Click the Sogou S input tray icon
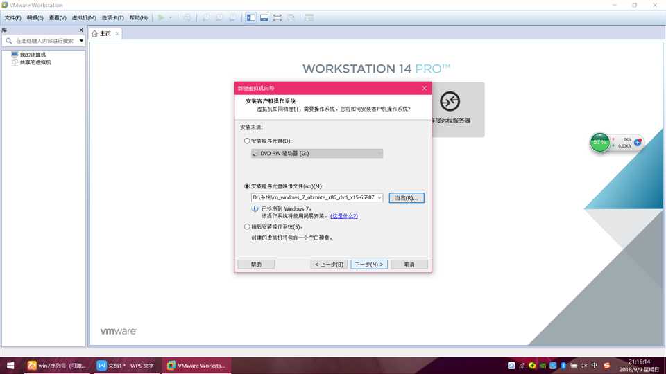The height and width of the screenshot is (374, 666). click(x=606, y=366)
